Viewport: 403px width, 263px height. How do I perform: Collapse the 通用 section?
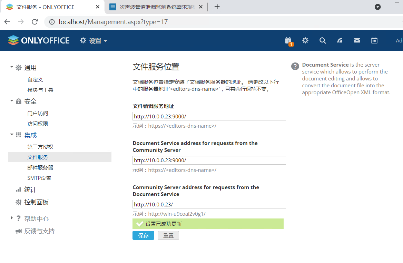(11, 67)
